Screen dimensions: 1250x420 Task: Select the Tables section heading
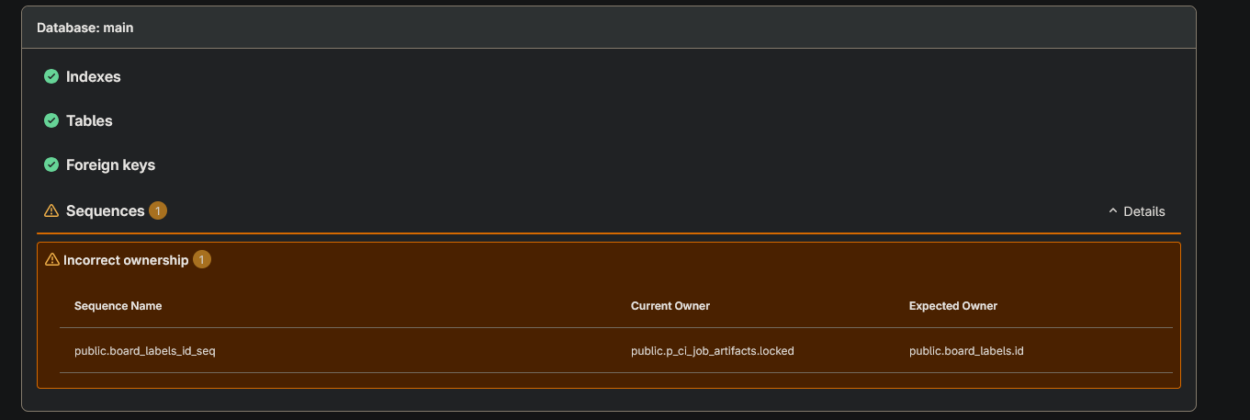click(x=89, y=120)
